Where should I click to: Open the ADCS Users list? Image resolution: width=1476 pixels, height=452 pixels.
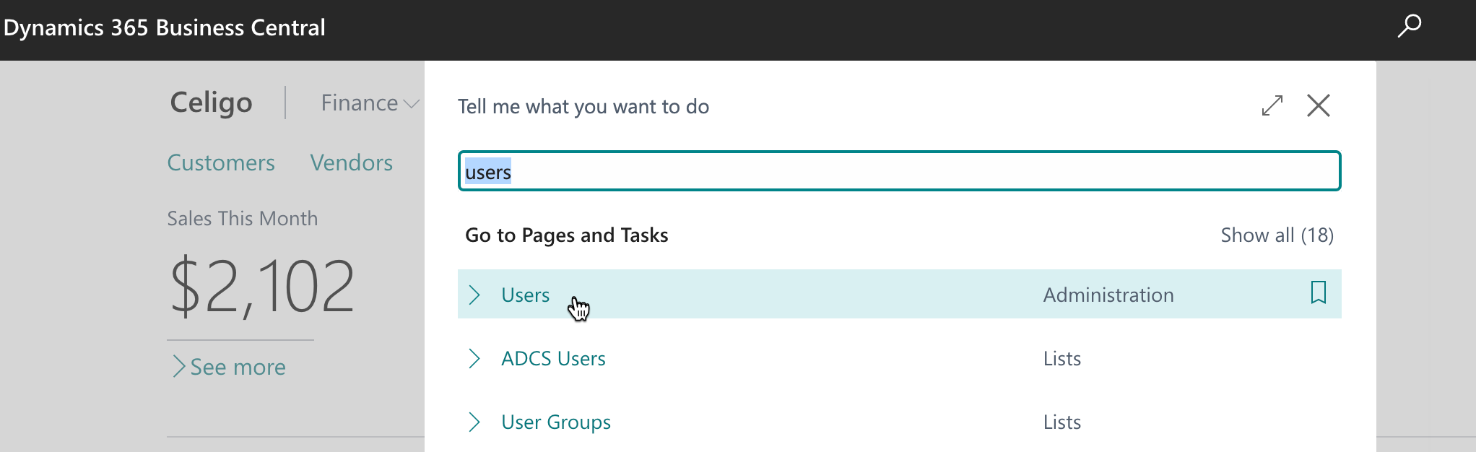pyautogui.click(x=553, y=358)
